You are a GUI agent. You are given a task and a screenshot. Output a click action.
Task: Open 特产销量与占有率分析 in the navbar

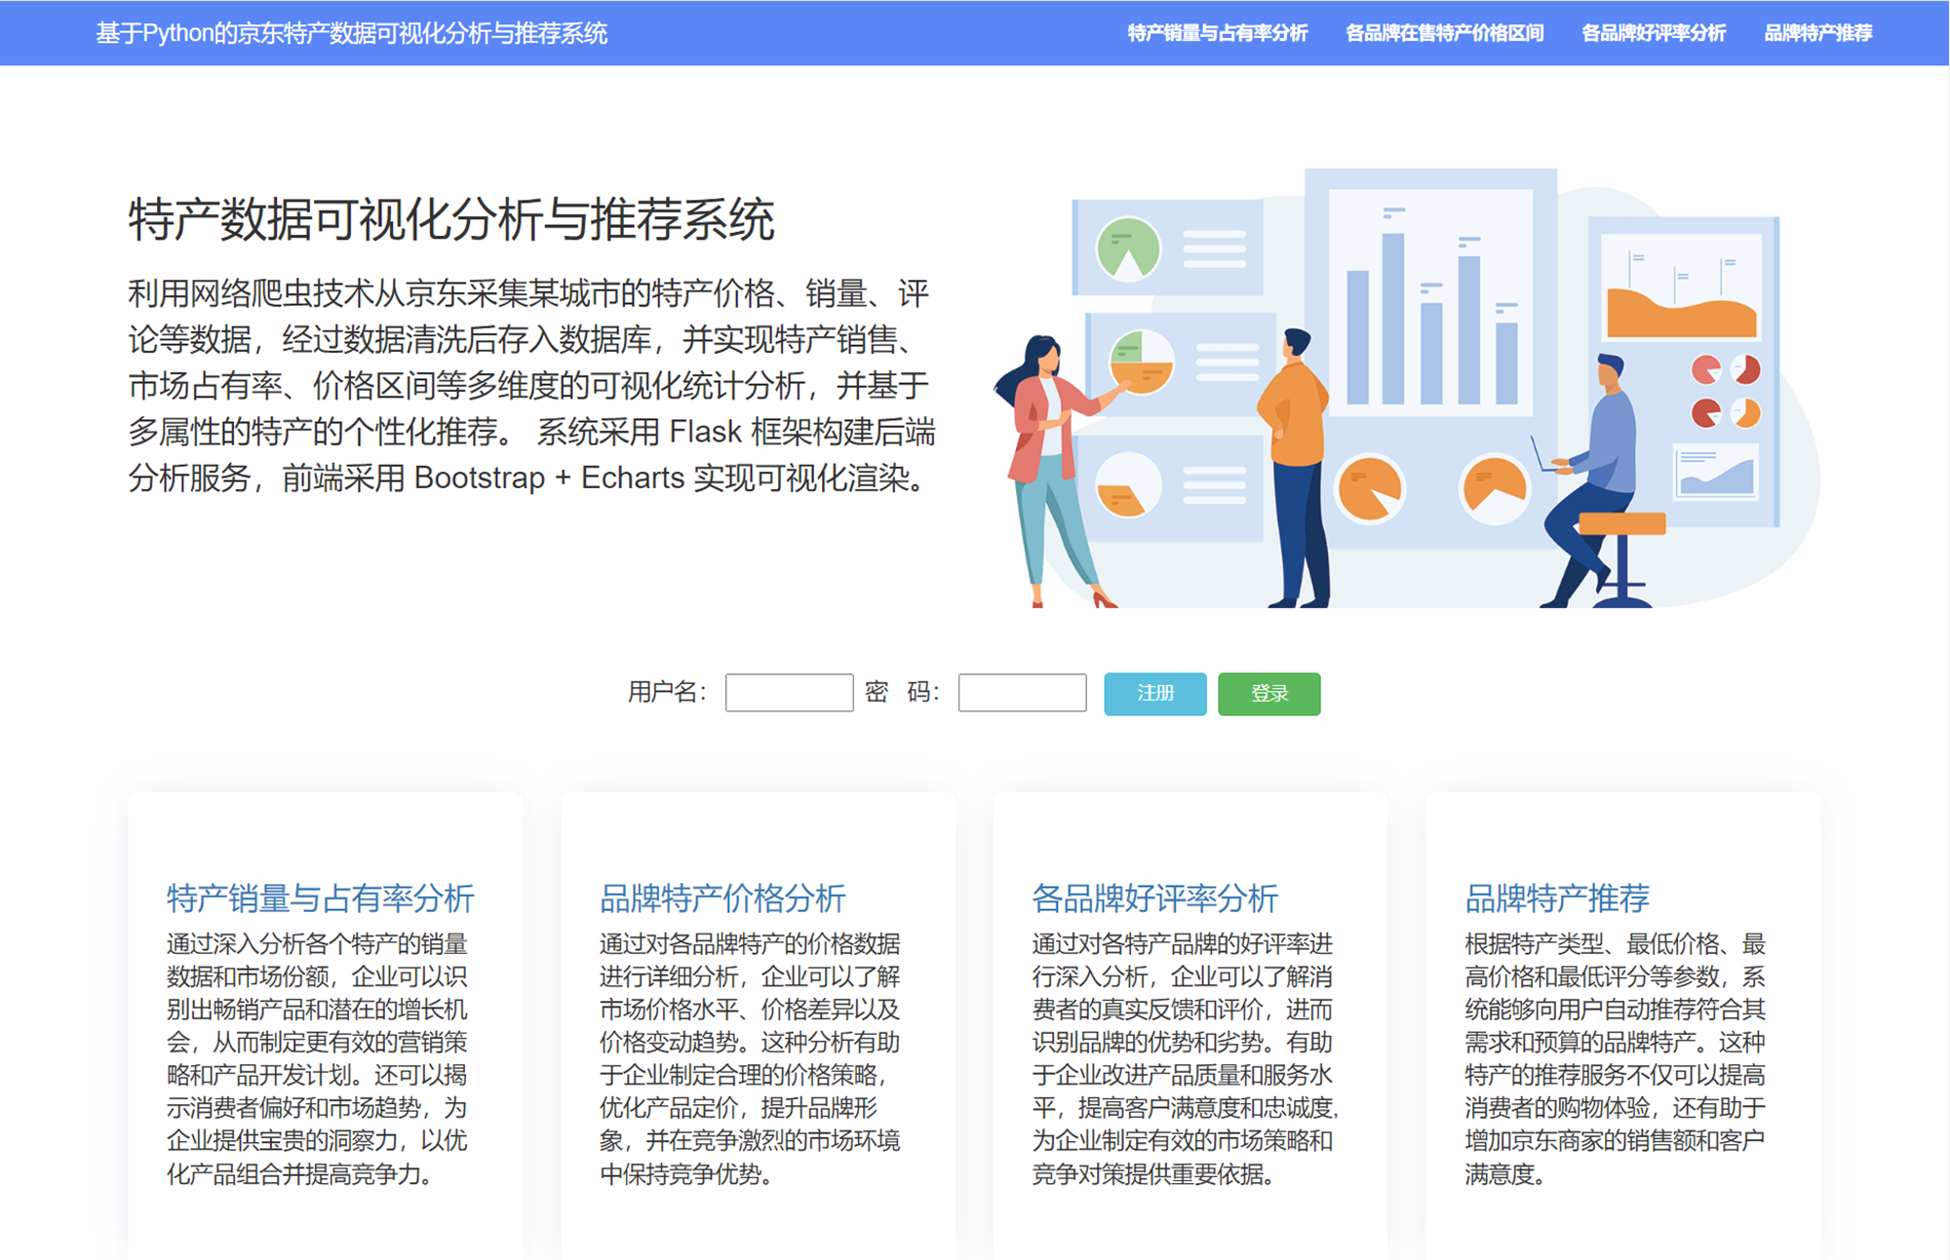point(1217,33)
